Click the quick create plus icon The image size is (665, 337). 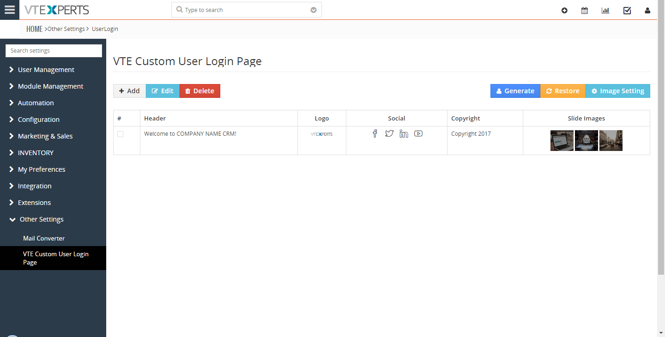tap(564, 10)
